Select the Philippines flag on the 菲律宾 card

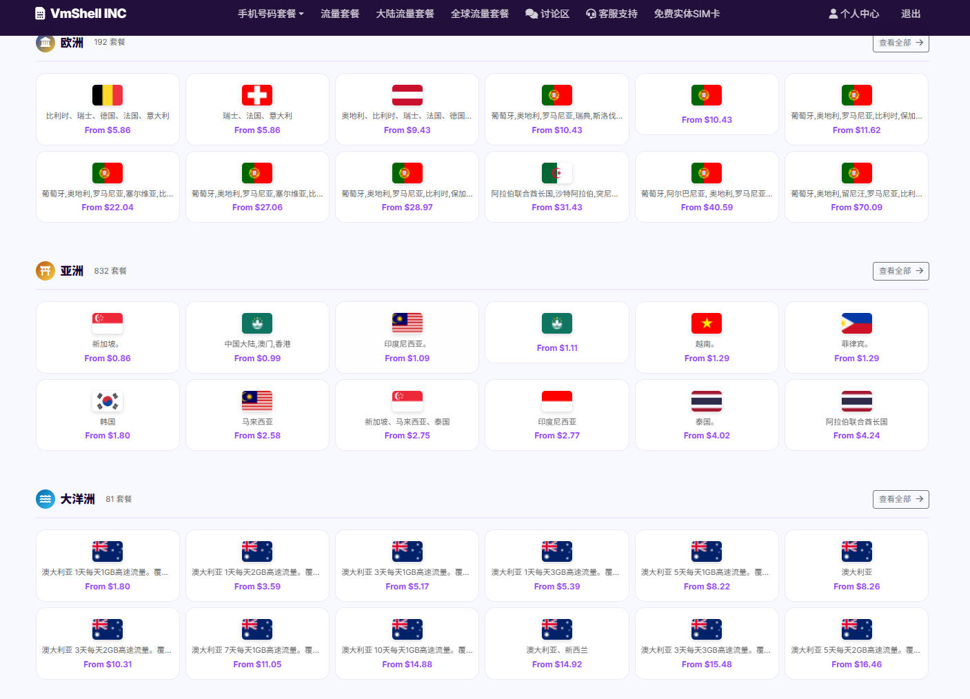pos(856,323)
